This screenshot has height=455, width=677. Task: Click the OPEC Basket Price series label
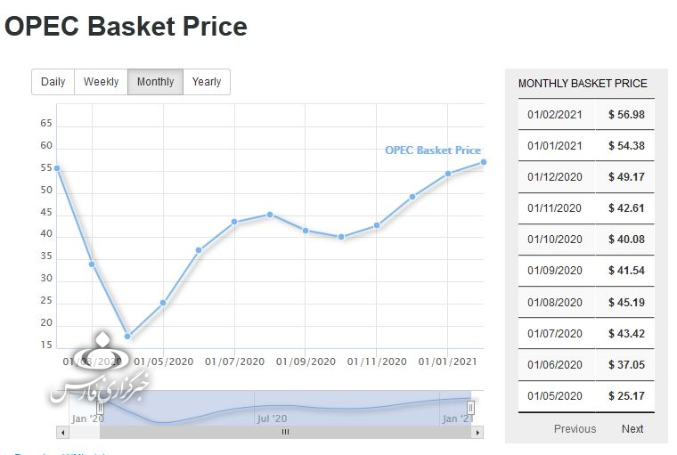(x=432, y=150)
